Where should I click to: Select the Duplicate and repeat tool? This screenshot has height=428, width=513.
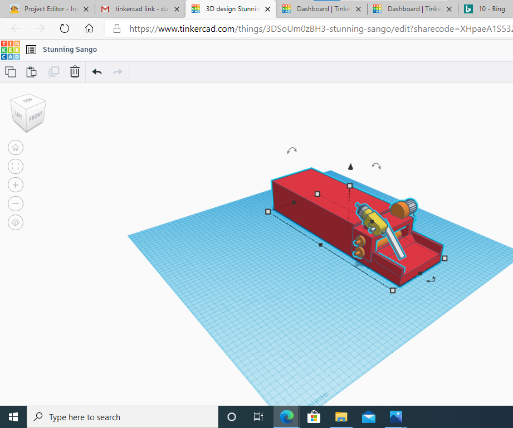(53, 71)
